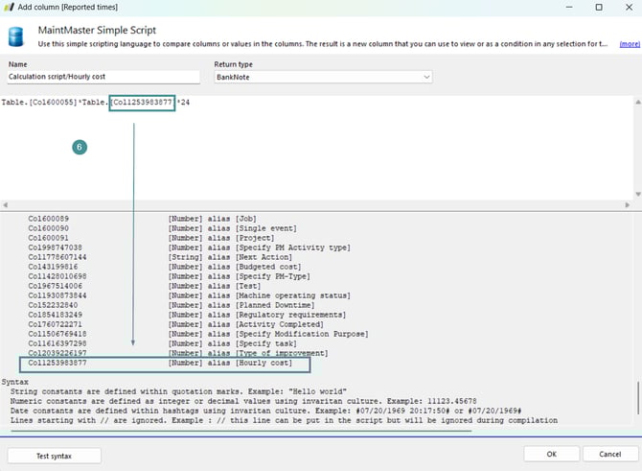Click the title bar app icon
Screen dimensions: 642x471
click(x=10, y=8)
